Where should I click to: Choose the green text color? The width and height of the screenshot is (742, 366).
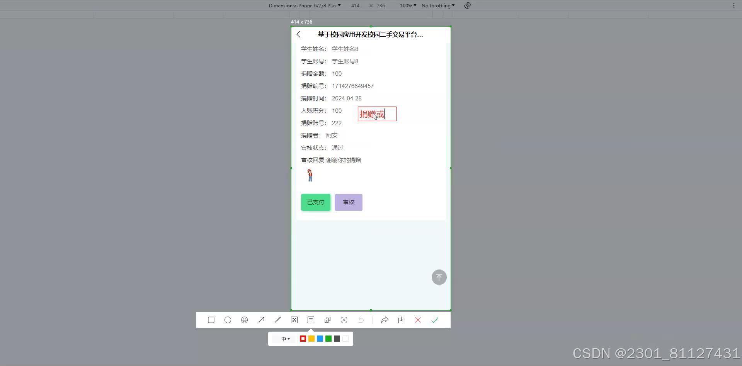click(328, 339)
